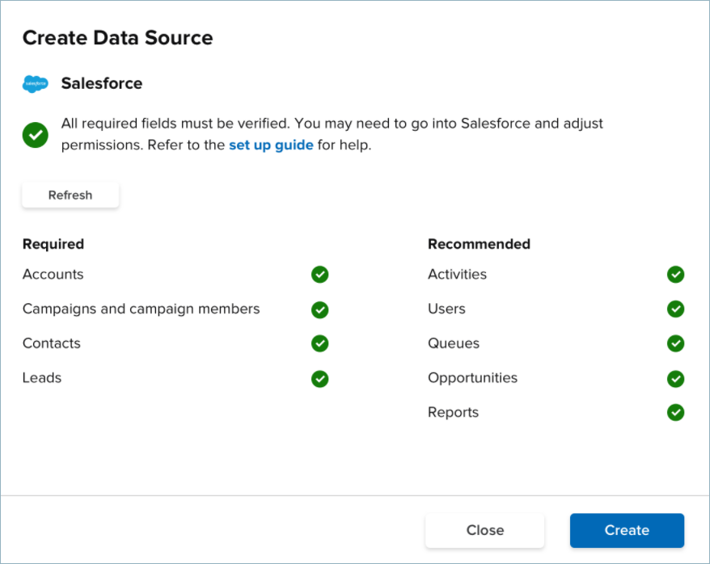Select the Activities label
Viewport: 710px width, 564px height.
(458, 274)
